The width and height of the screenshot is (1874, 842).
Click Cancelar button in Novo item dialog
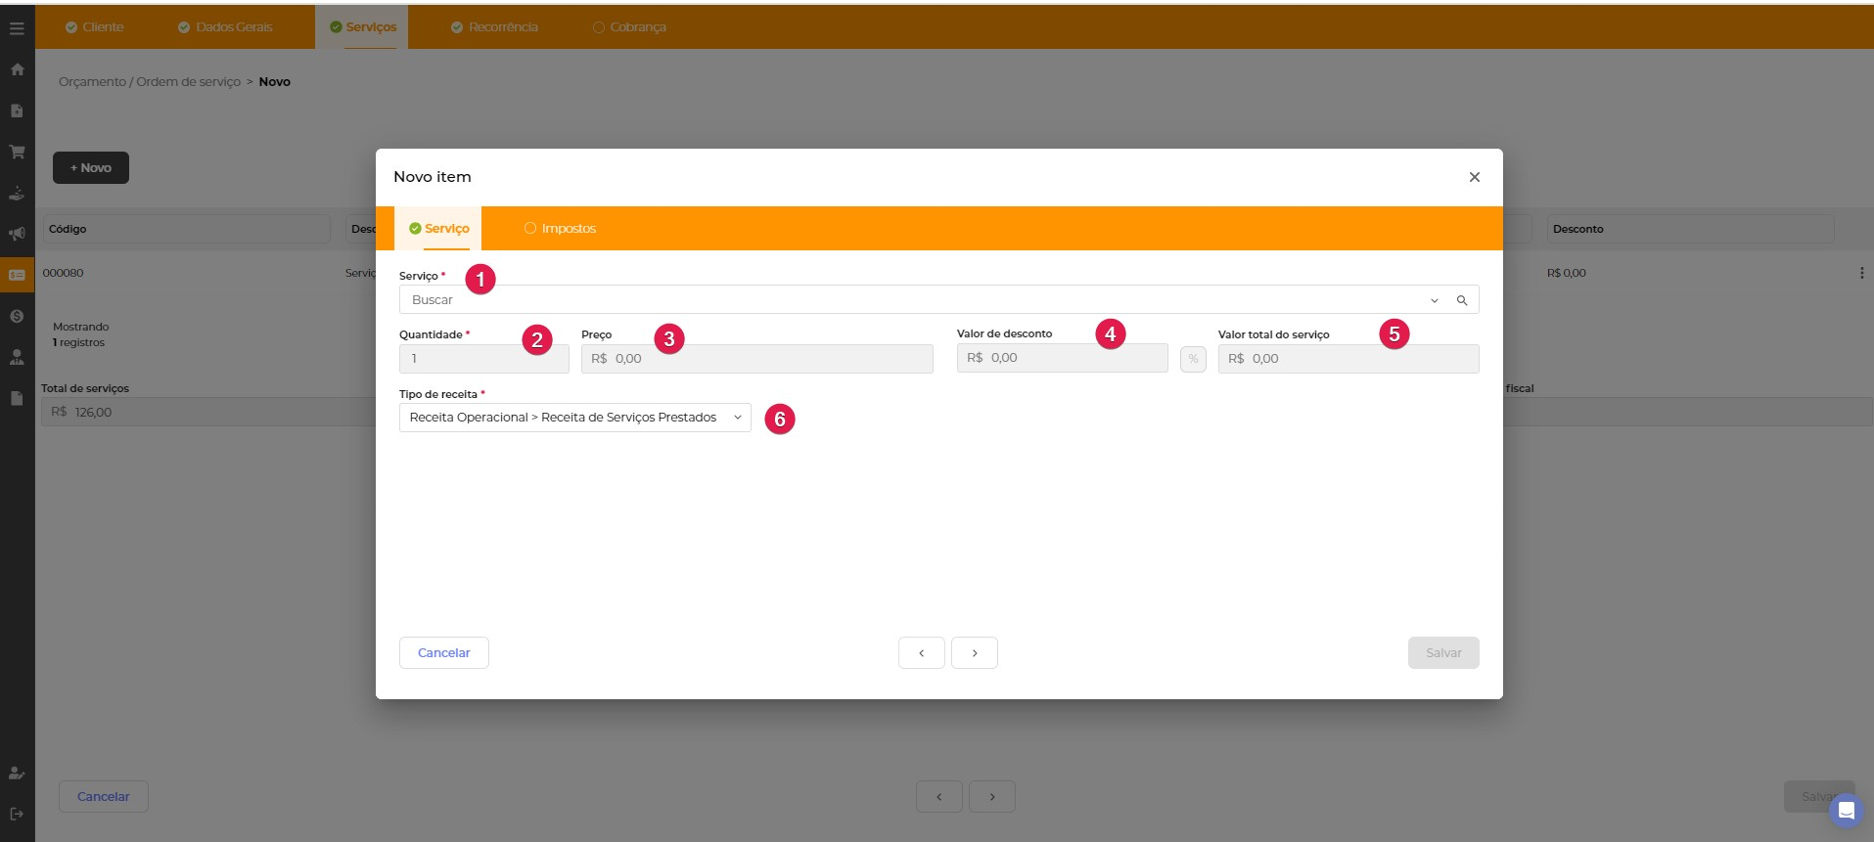click(x=443, y=653)
